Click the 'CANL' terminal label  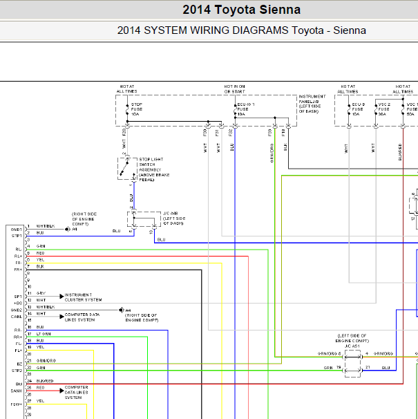click(x=17, y=317)
